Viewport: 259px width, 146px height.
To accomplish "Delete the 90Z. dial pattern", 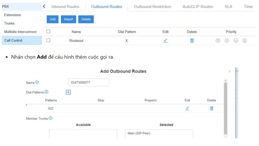I will (211, 108).
